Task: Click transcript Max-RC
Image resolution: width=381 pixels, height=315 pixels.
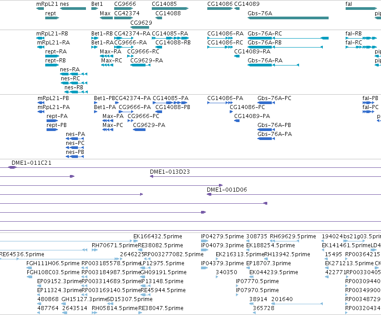Action: click(107, 65)
